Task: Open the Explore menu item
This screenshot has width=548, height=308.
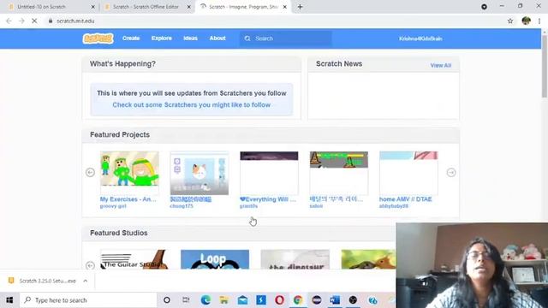Action: 162,38
